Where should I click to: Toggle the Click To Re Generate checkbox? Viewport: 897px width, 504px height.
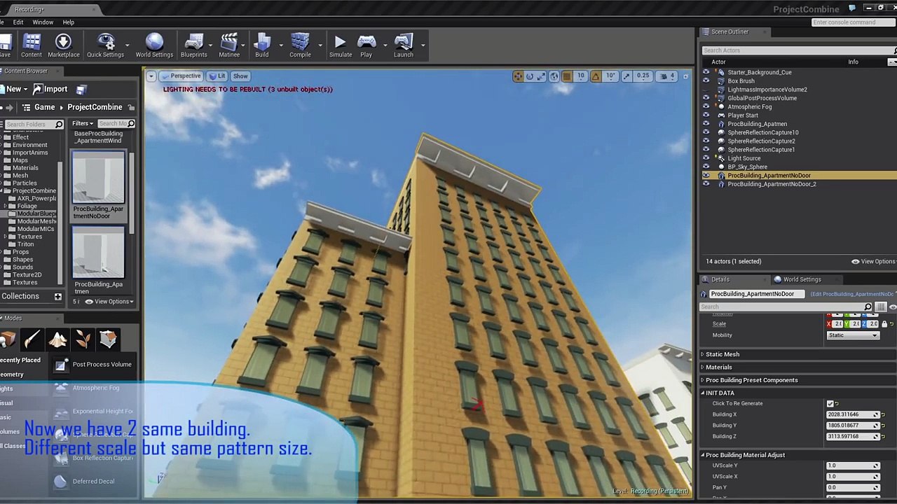pyautogui.click(x=830, y=404)
